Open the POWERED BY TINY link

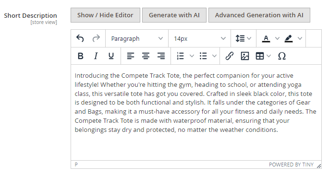coord(291,165)
